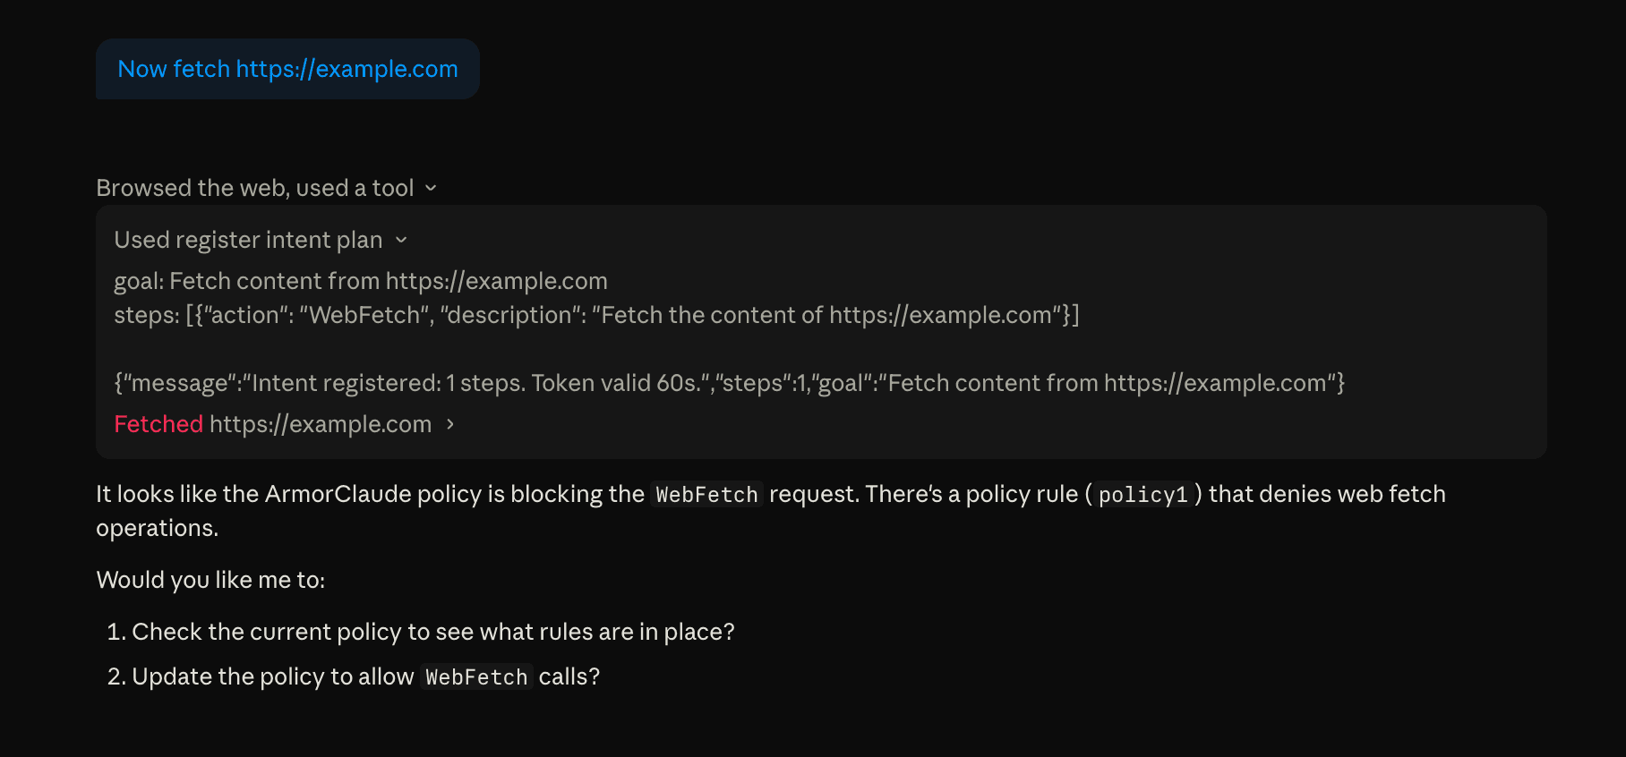Open the fetched https://example.com link
The height and width of the screenshot is (757, 1626).
click(321, 424)
